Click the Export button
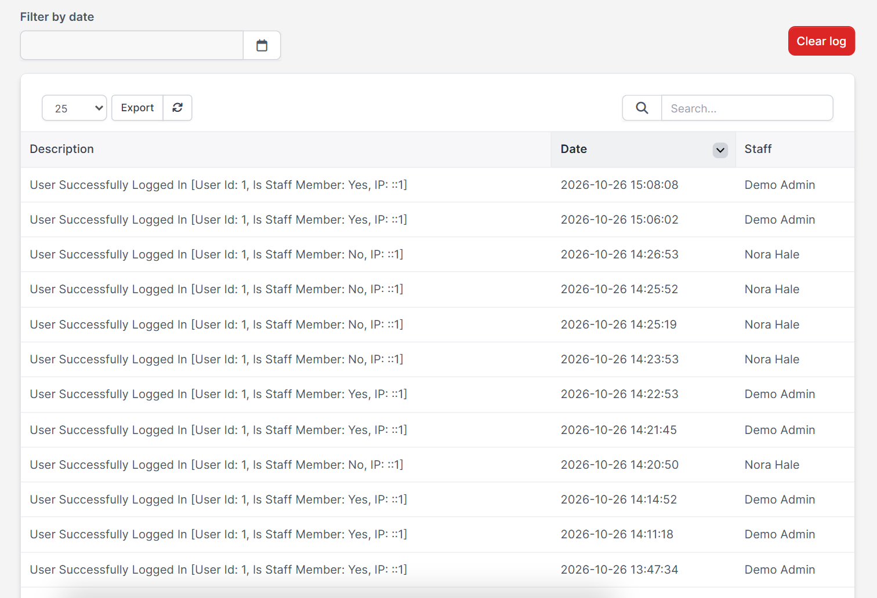Screen dimensions: 877x598 pyautogui.click(x=137, y=108)
